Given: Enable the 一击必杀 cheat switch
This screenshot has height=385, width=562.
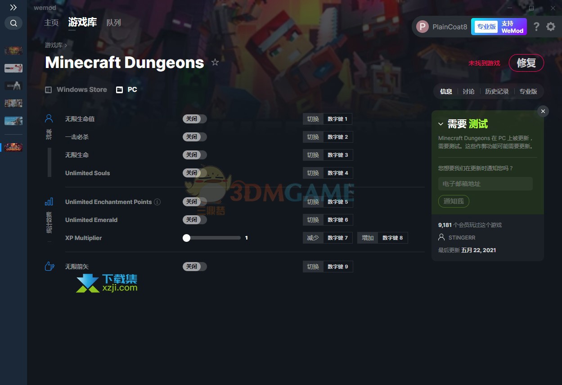Looking at the screenshot, I should pyautogui.click(x=195, y=137).
